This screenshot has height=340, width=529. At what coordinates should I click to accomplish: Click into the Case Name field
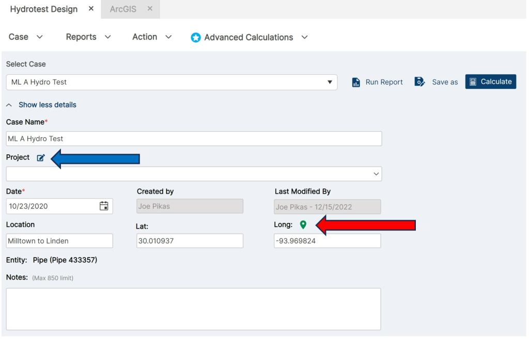point(194,138)
